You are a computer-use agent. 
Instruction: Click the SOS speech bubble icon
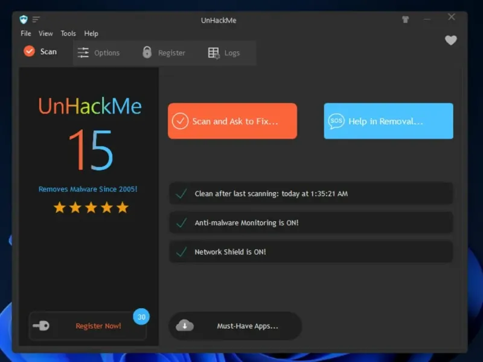[336, 121]
